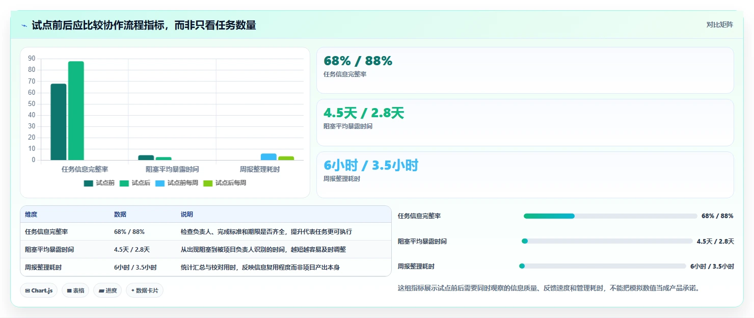The image size is (754, 318).
Task: Click the large 4.5天 / 2.8天 card value
Action: (x=364, y=113)
